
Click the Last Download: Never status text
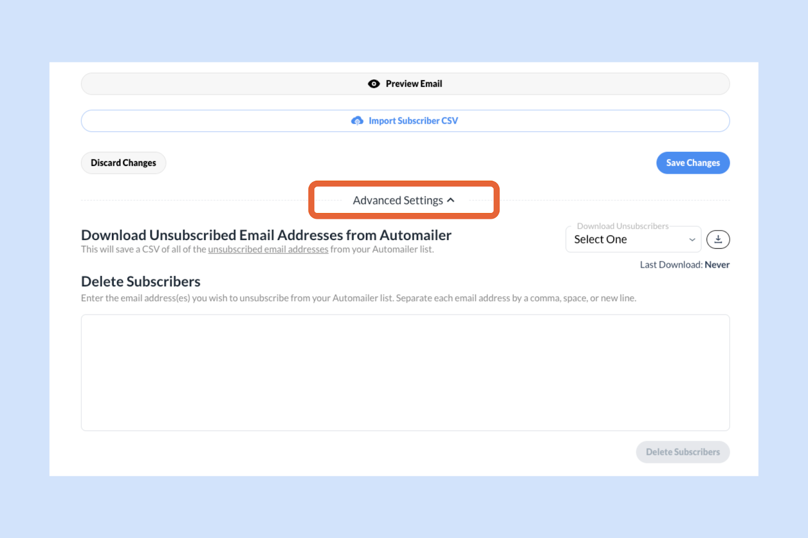coord(684,265)
